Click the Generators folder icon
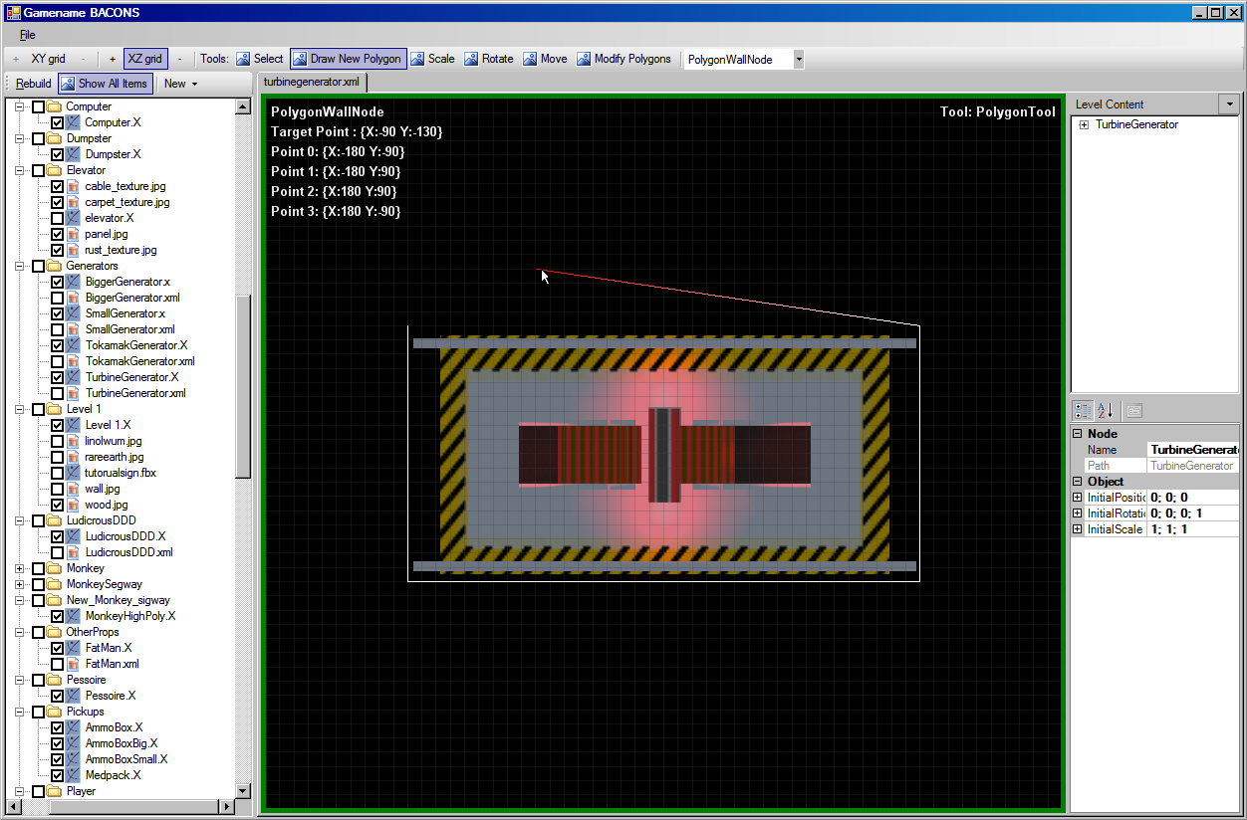Screen dimensions: 1247x820 [54, 266]
